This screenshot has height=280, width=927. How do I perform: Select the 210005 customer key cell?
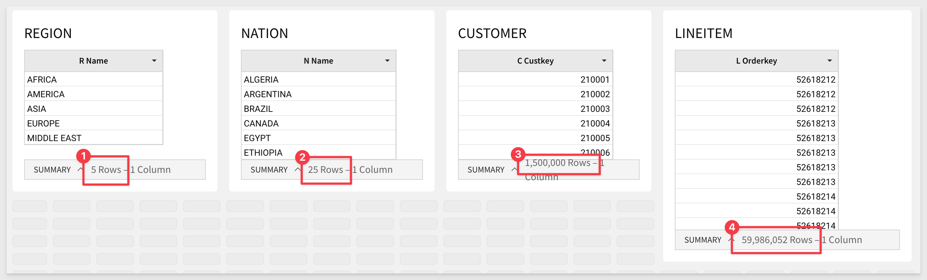pyautogui.click(x=536, y=138)
